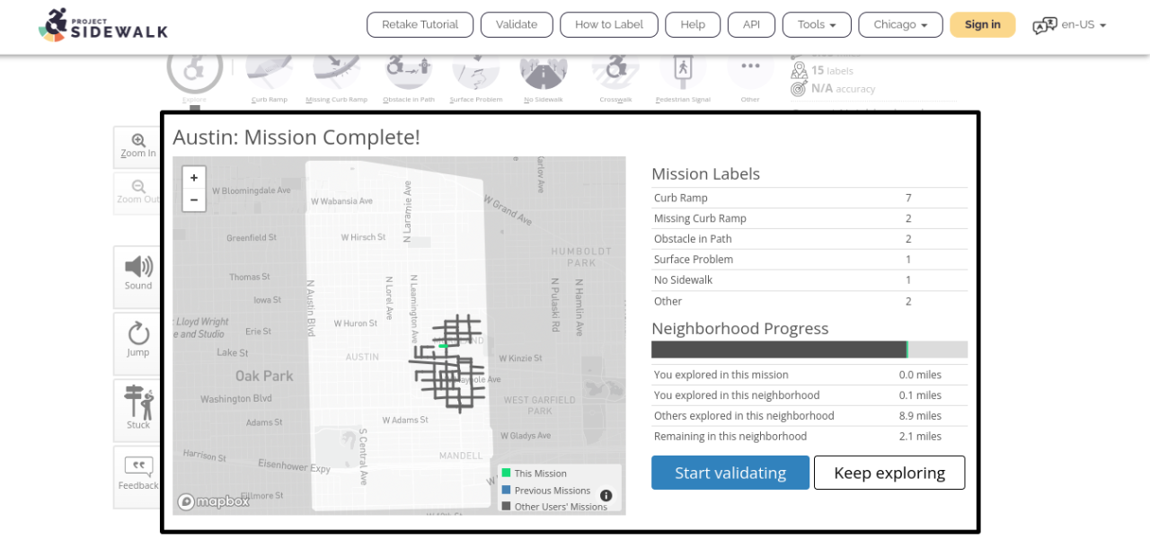Click 'Others explored in this neighborhood' row
Screen dimensions: 1150x558
809,416
